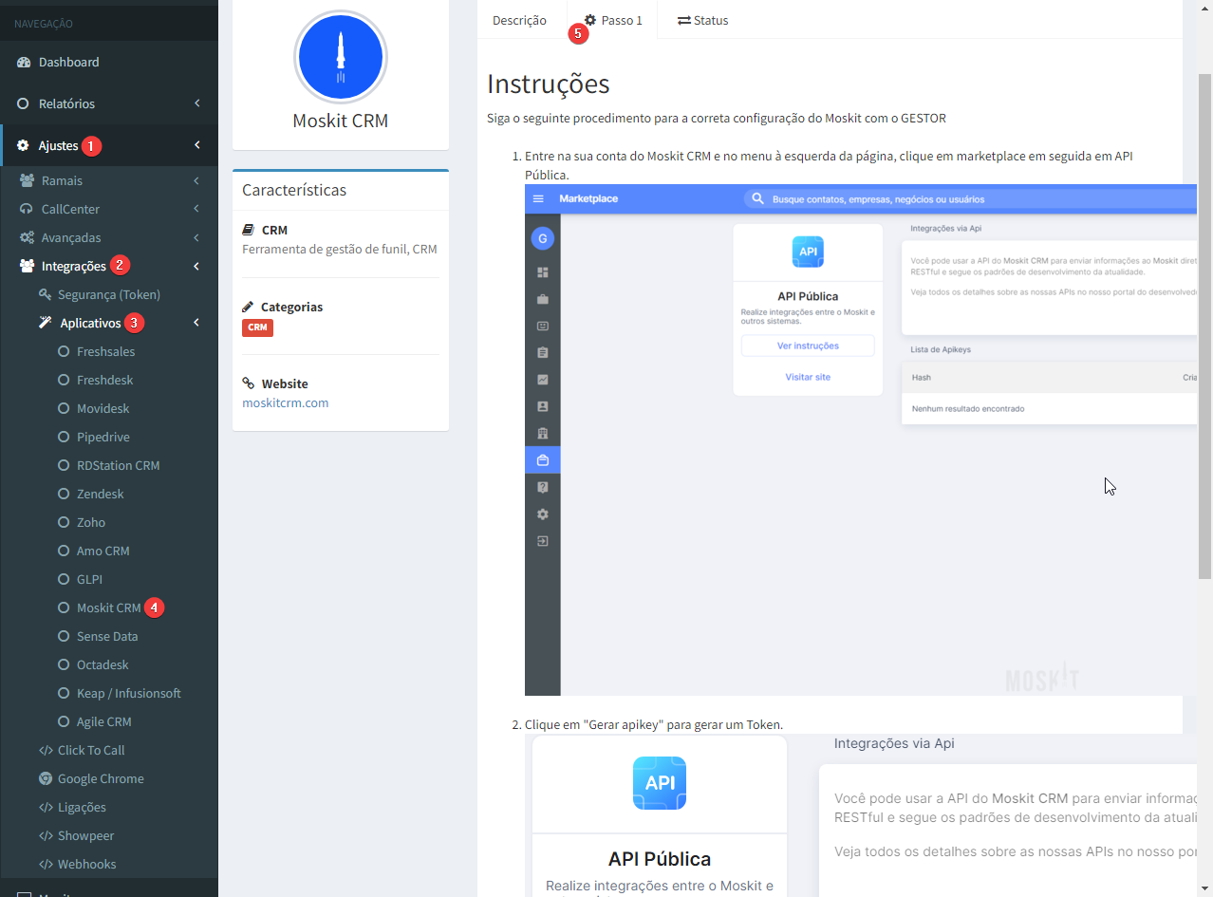Click the Google Chrome icon in sidebar
The image size is (1213, 897).
pos(46,779)
